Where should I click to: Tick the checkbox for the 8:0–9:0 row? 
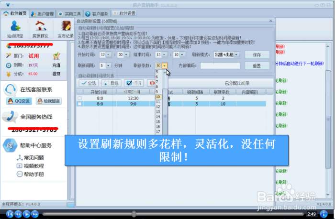point(79,104)
